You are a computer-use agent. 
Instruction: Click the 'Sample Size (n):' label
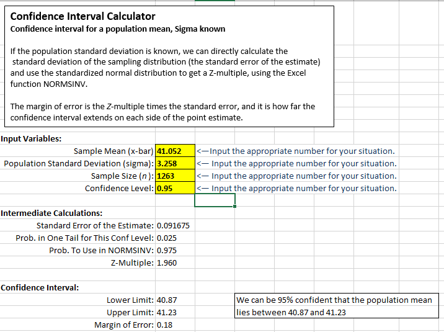point(122,176)
